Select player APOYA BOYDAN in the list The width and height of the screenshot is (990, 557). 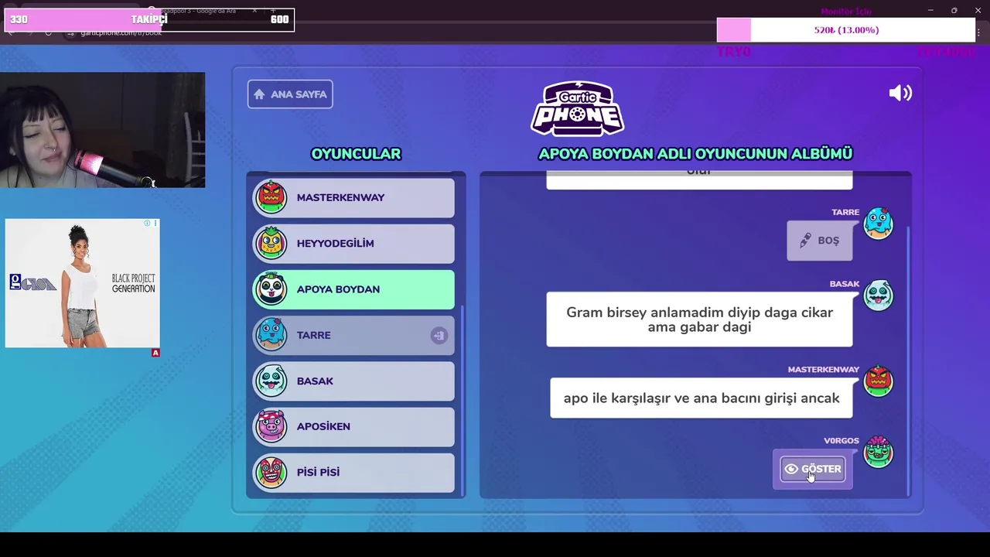tap(354, 289)
